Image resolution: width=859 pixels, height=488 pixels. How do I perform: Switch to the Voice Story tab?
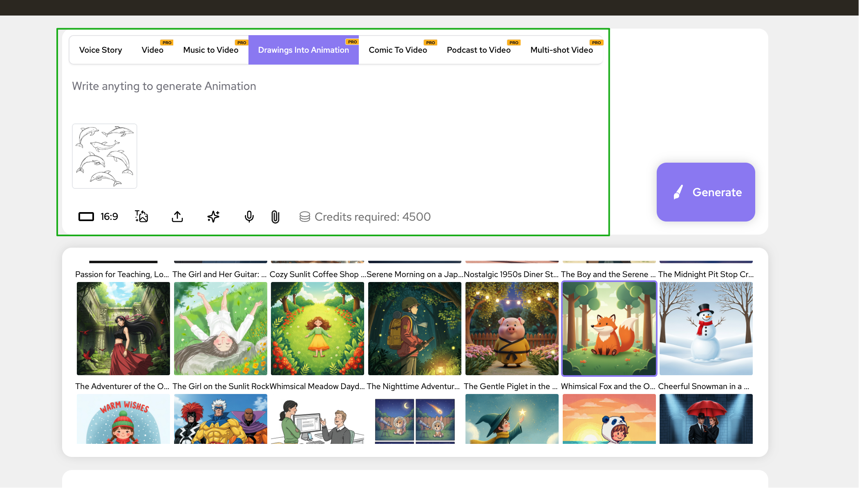point(101,50)
